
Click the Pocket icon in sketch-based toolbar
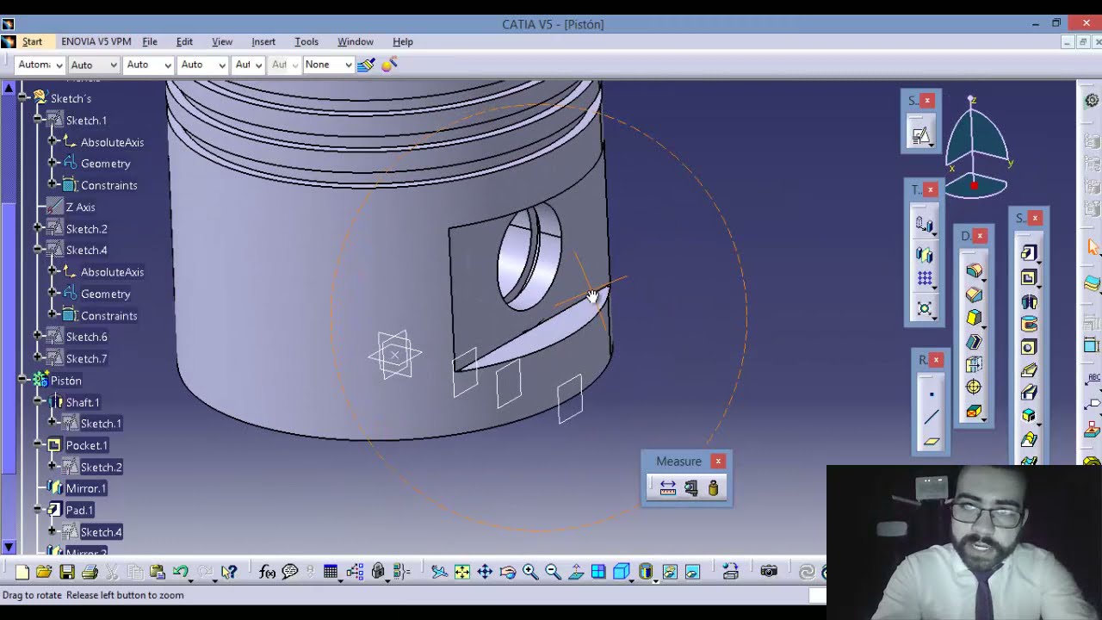click(1029, 277)
